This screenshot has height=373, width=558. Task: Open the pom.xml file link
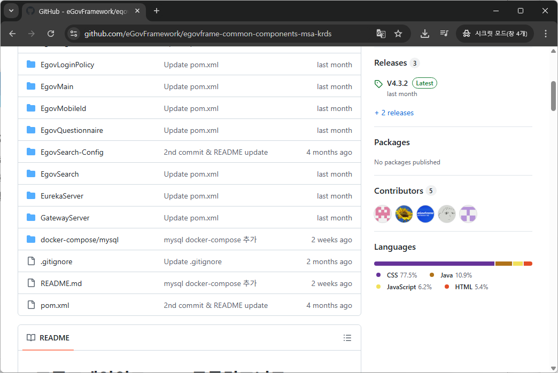pyautogui.click(x=55, y=306)
